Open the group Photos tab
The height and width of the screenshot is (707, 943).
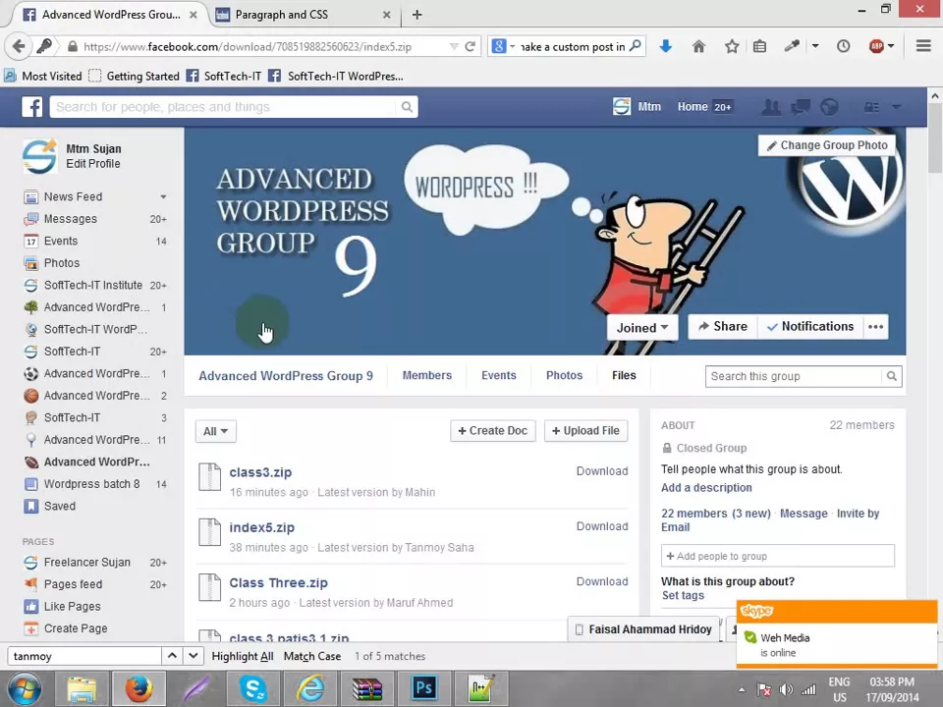pyautogui.click(x=564, y=375)
